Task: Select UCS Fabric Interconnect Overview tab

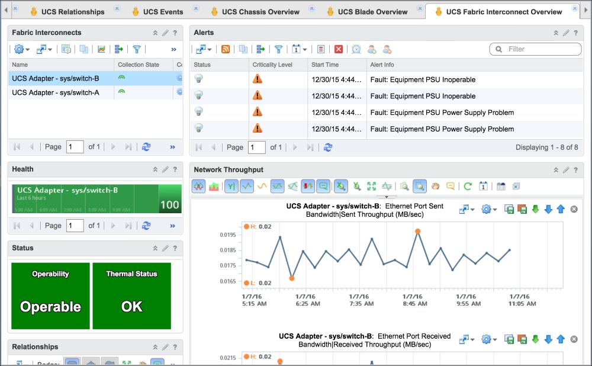Action: coord(498,12)
